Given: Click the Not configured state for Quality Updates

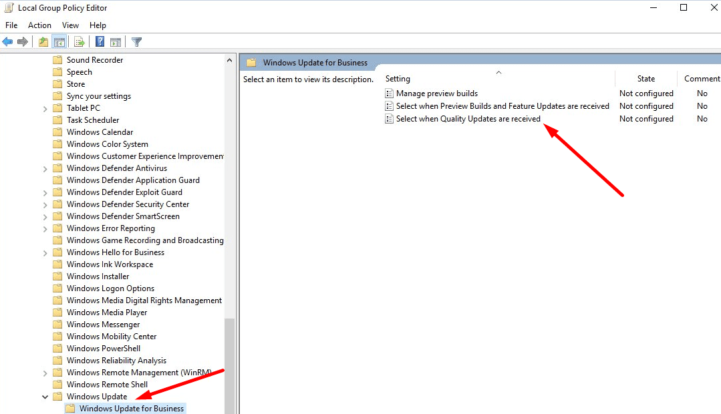Looking at the screenshot, I should click(646, 119).
